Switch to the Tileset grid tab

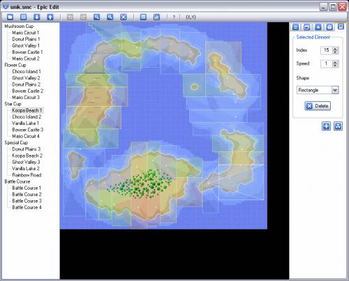(295, 27)
